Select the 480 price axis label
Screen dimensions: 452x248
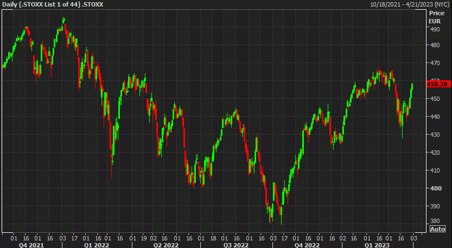pos(435,45)
